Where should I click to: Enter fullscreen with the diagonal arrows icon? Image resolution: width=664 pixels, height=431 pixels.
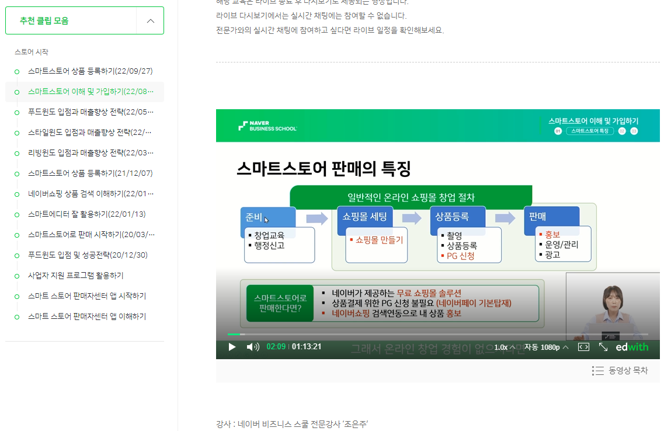(603, 347)
